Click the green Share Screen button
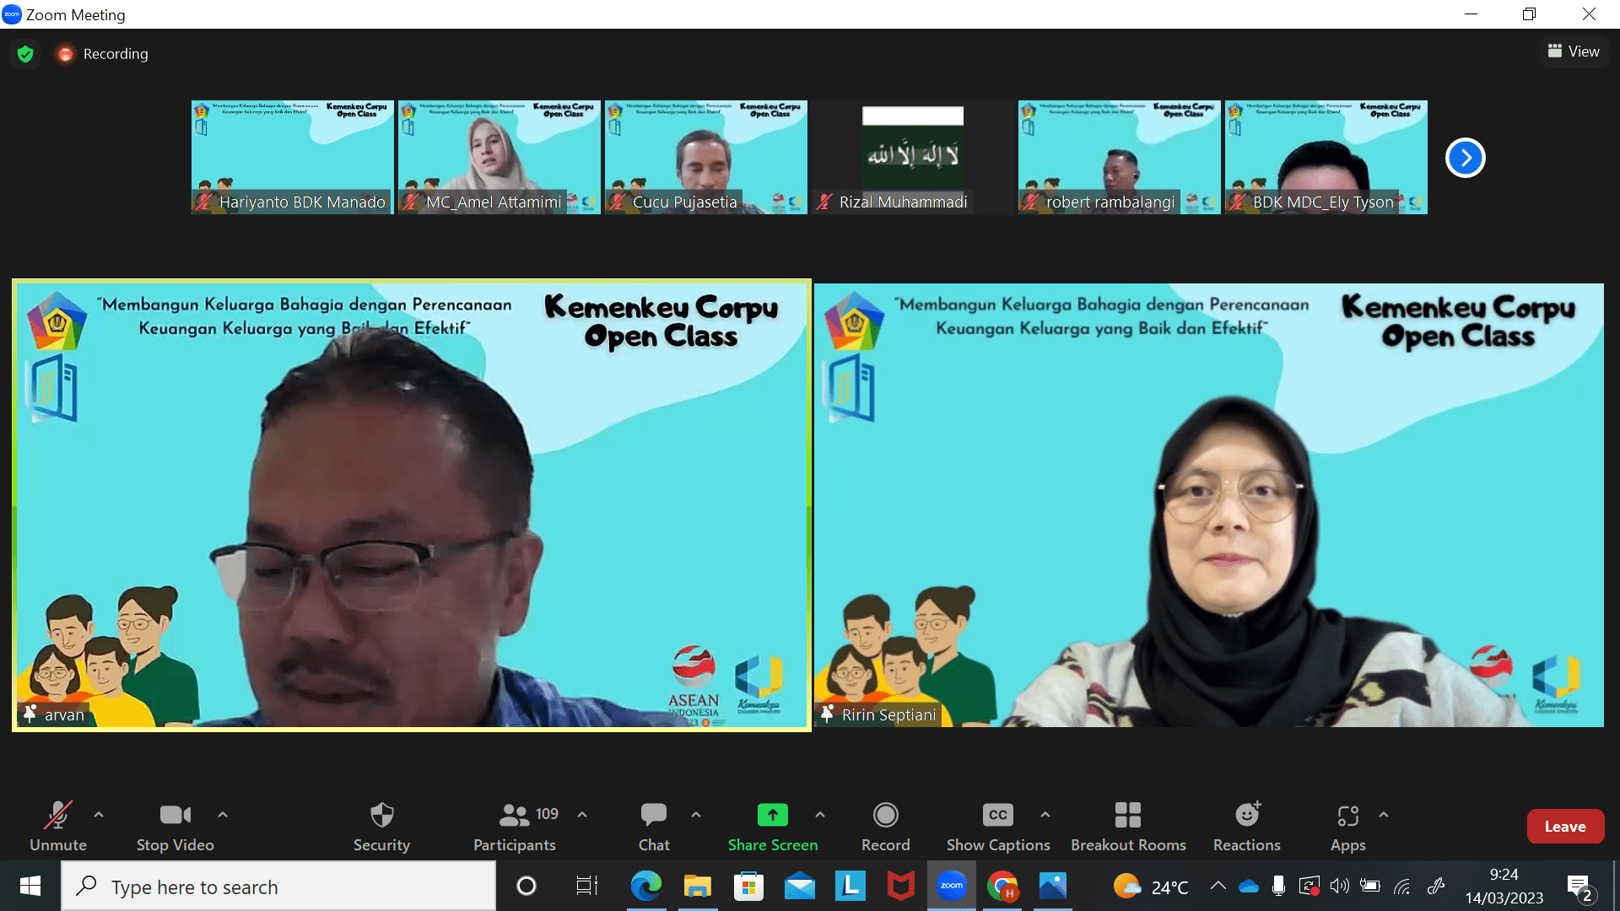Viewport: 1620px width, 911px height. click(x=773, y=827)
